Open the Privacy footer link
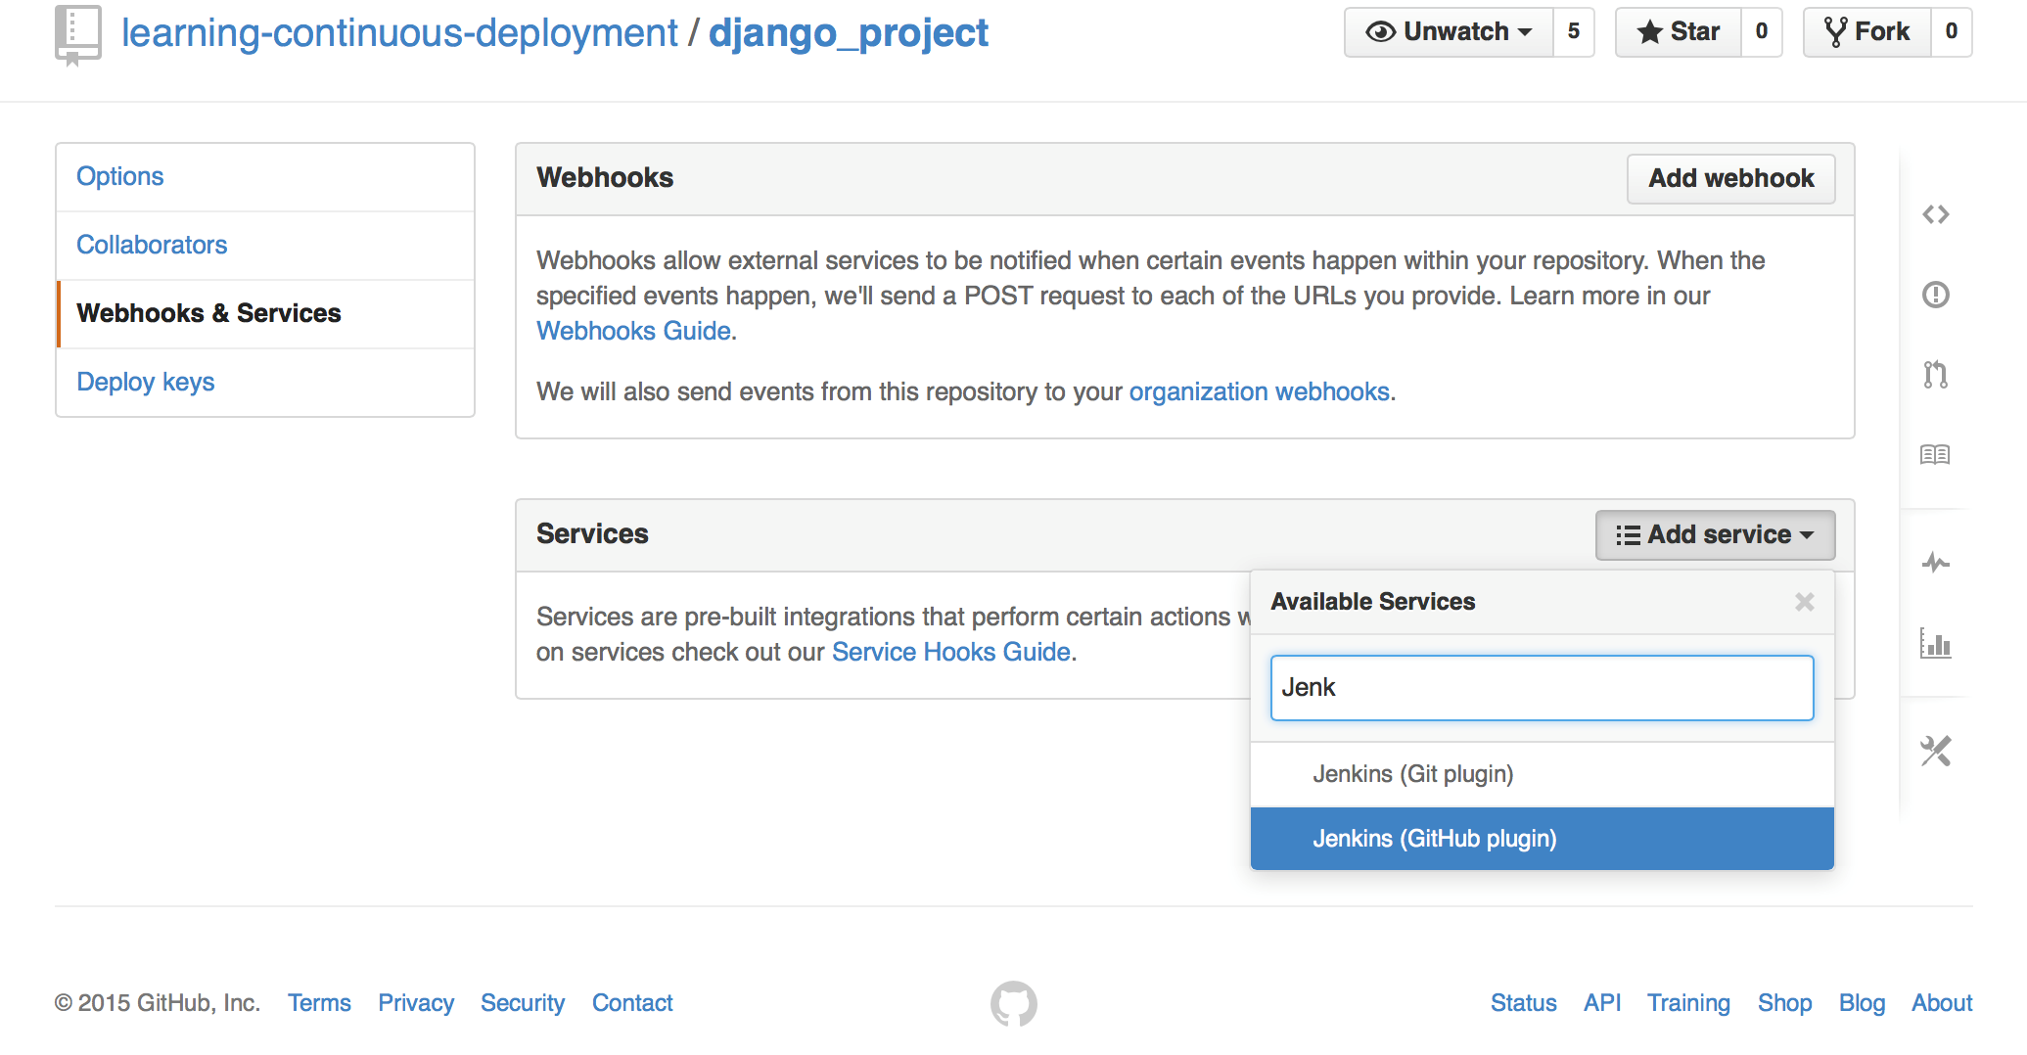 click(416, 1003)
